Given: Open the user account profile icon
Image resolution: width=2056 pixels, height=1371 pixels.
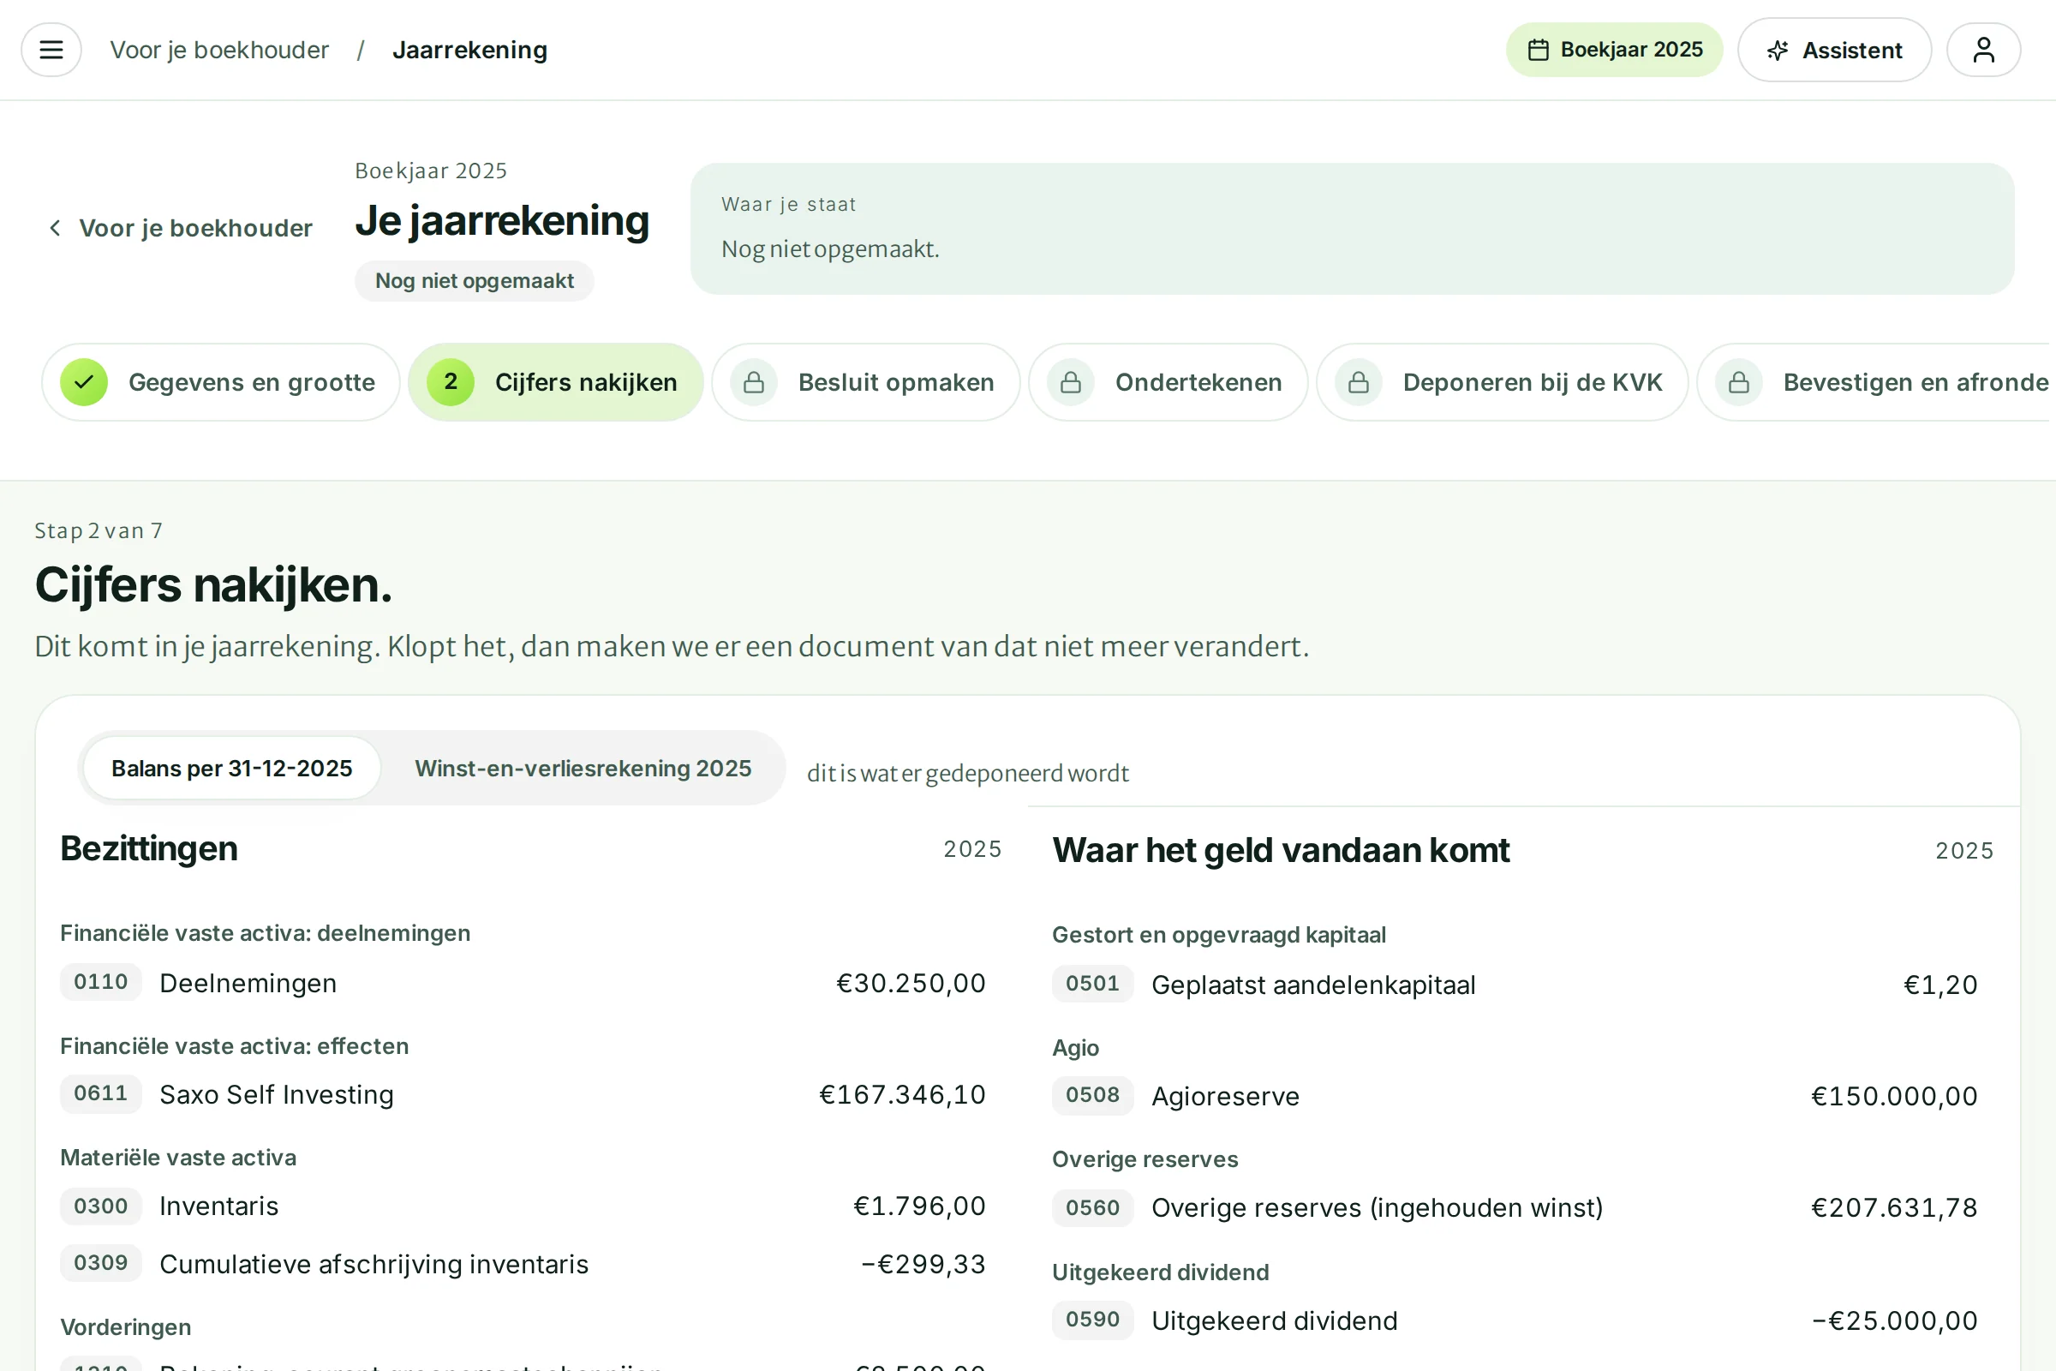Looking at the screenshot, I should (1983, 50).
